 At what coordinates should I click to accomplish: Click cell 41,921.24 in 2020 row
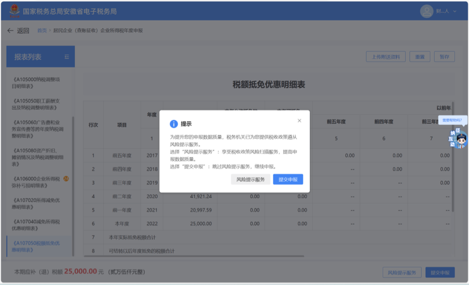coord(201,196)
